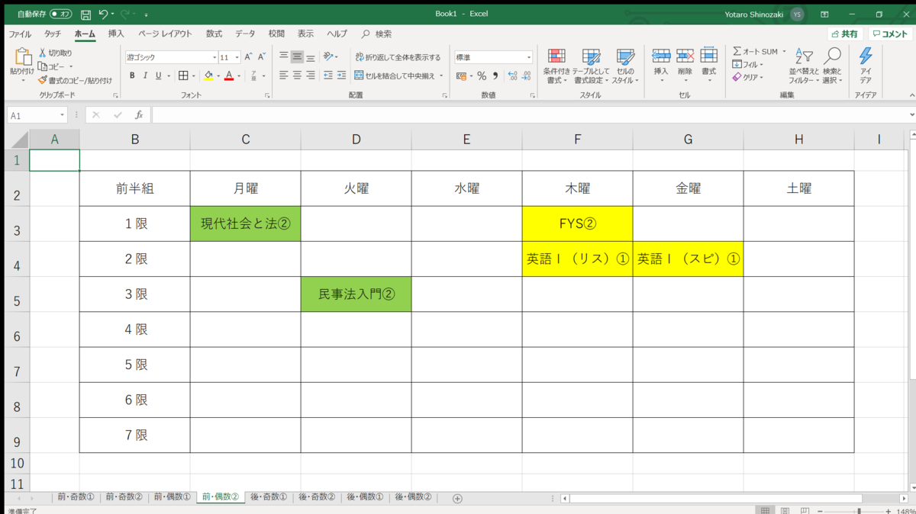
Task: Click Sort & Filter (並べ替えとフィルター) icon
Action: (803, 56)
